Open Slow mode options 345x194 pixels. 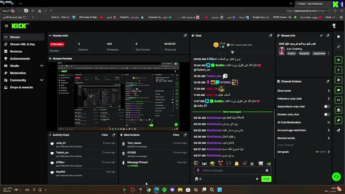click(x=303, y=91)
